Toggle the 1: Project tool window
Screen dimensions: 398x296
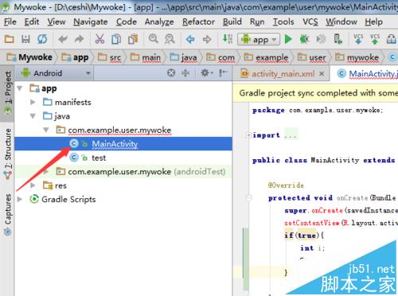tap(7, 93)
